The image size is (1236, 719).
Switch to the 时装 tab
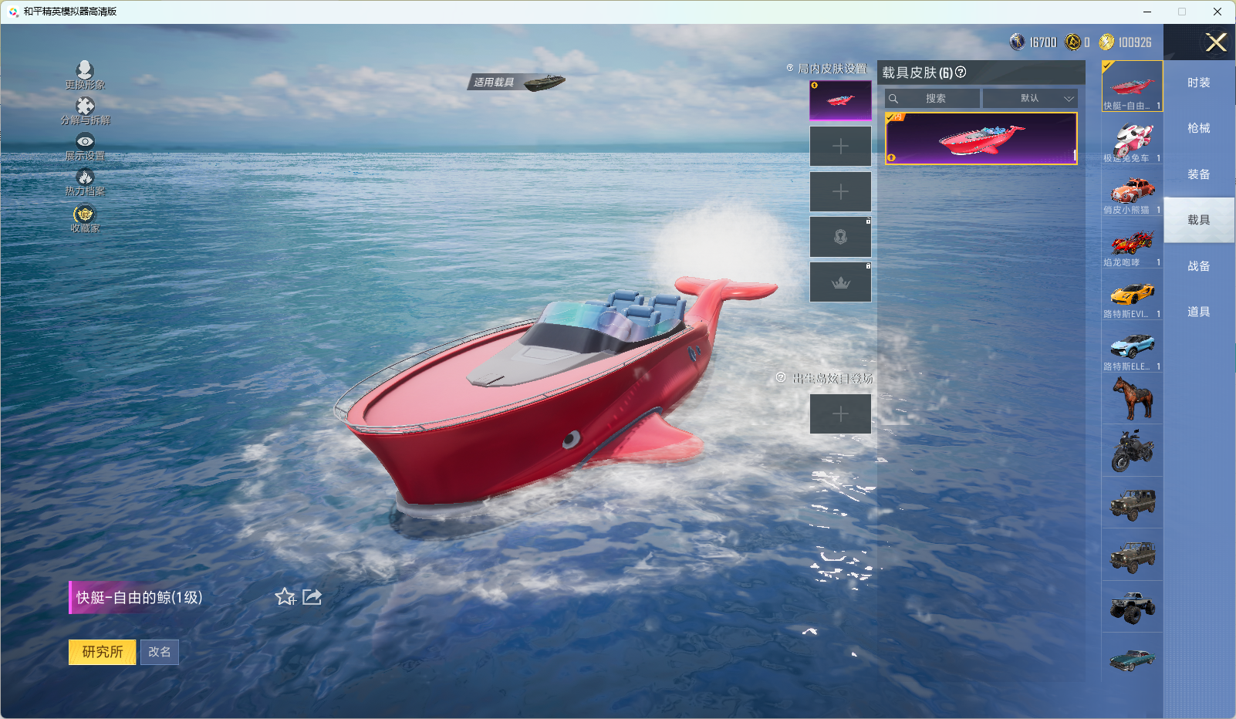point(1198,83)
